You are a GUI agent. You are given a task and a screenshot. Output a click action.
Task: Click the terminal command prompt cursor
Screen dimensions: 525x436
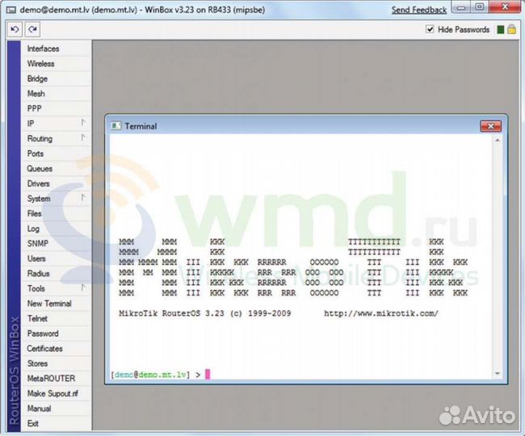click(x=208, y=375)
